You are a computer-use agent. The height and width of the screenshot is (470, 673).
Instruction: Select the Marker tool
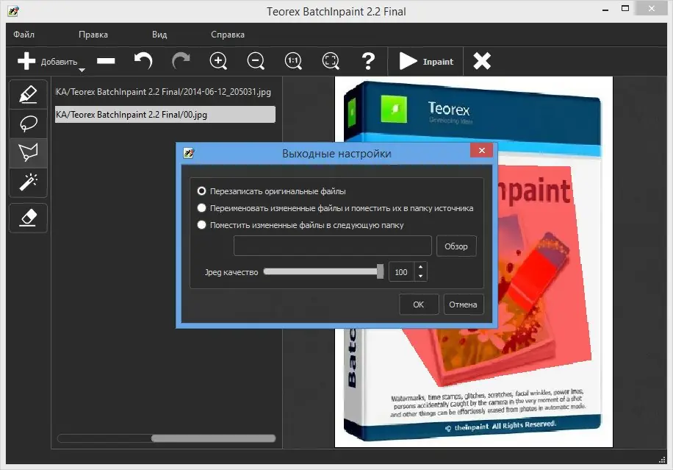pos(29,94)
